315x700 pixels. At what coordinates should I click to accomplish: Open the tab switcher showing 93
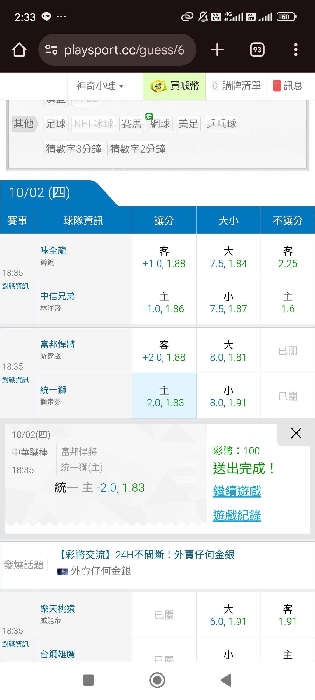point(257,50)
